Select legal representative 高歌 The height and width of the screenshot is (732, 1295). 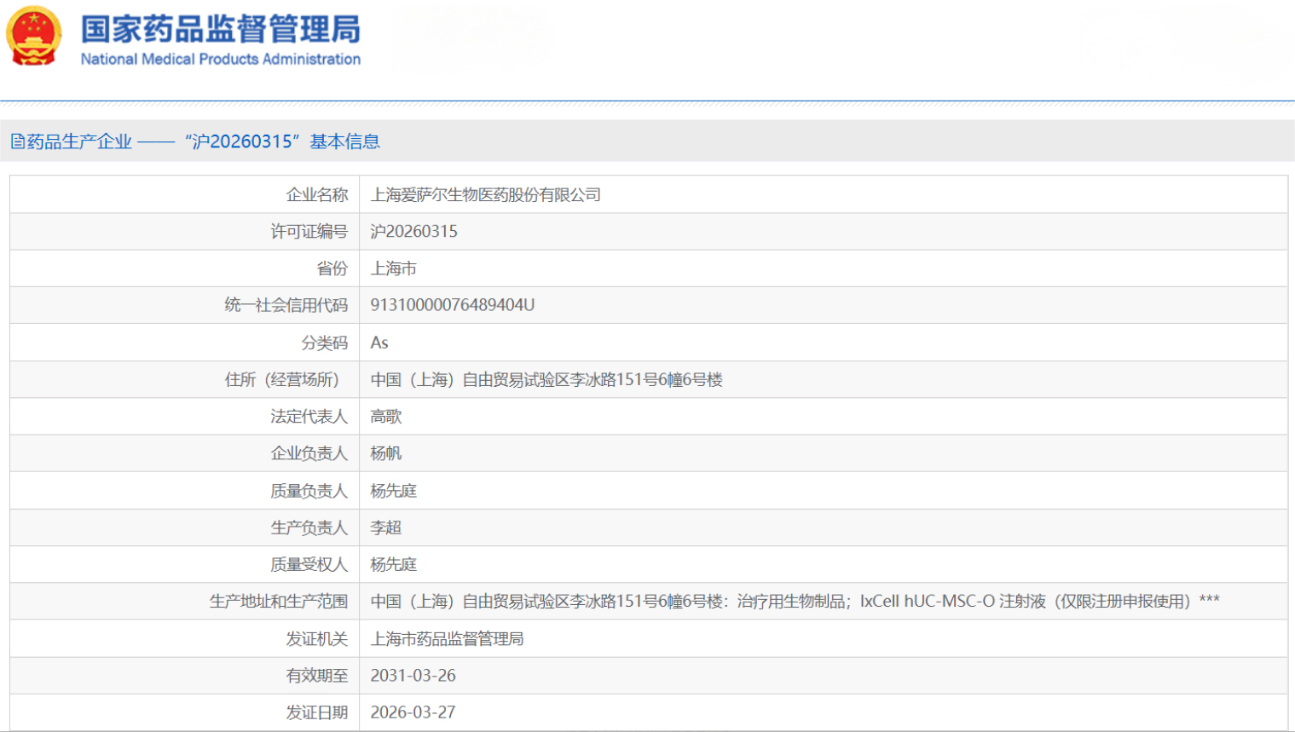point(388,416)
